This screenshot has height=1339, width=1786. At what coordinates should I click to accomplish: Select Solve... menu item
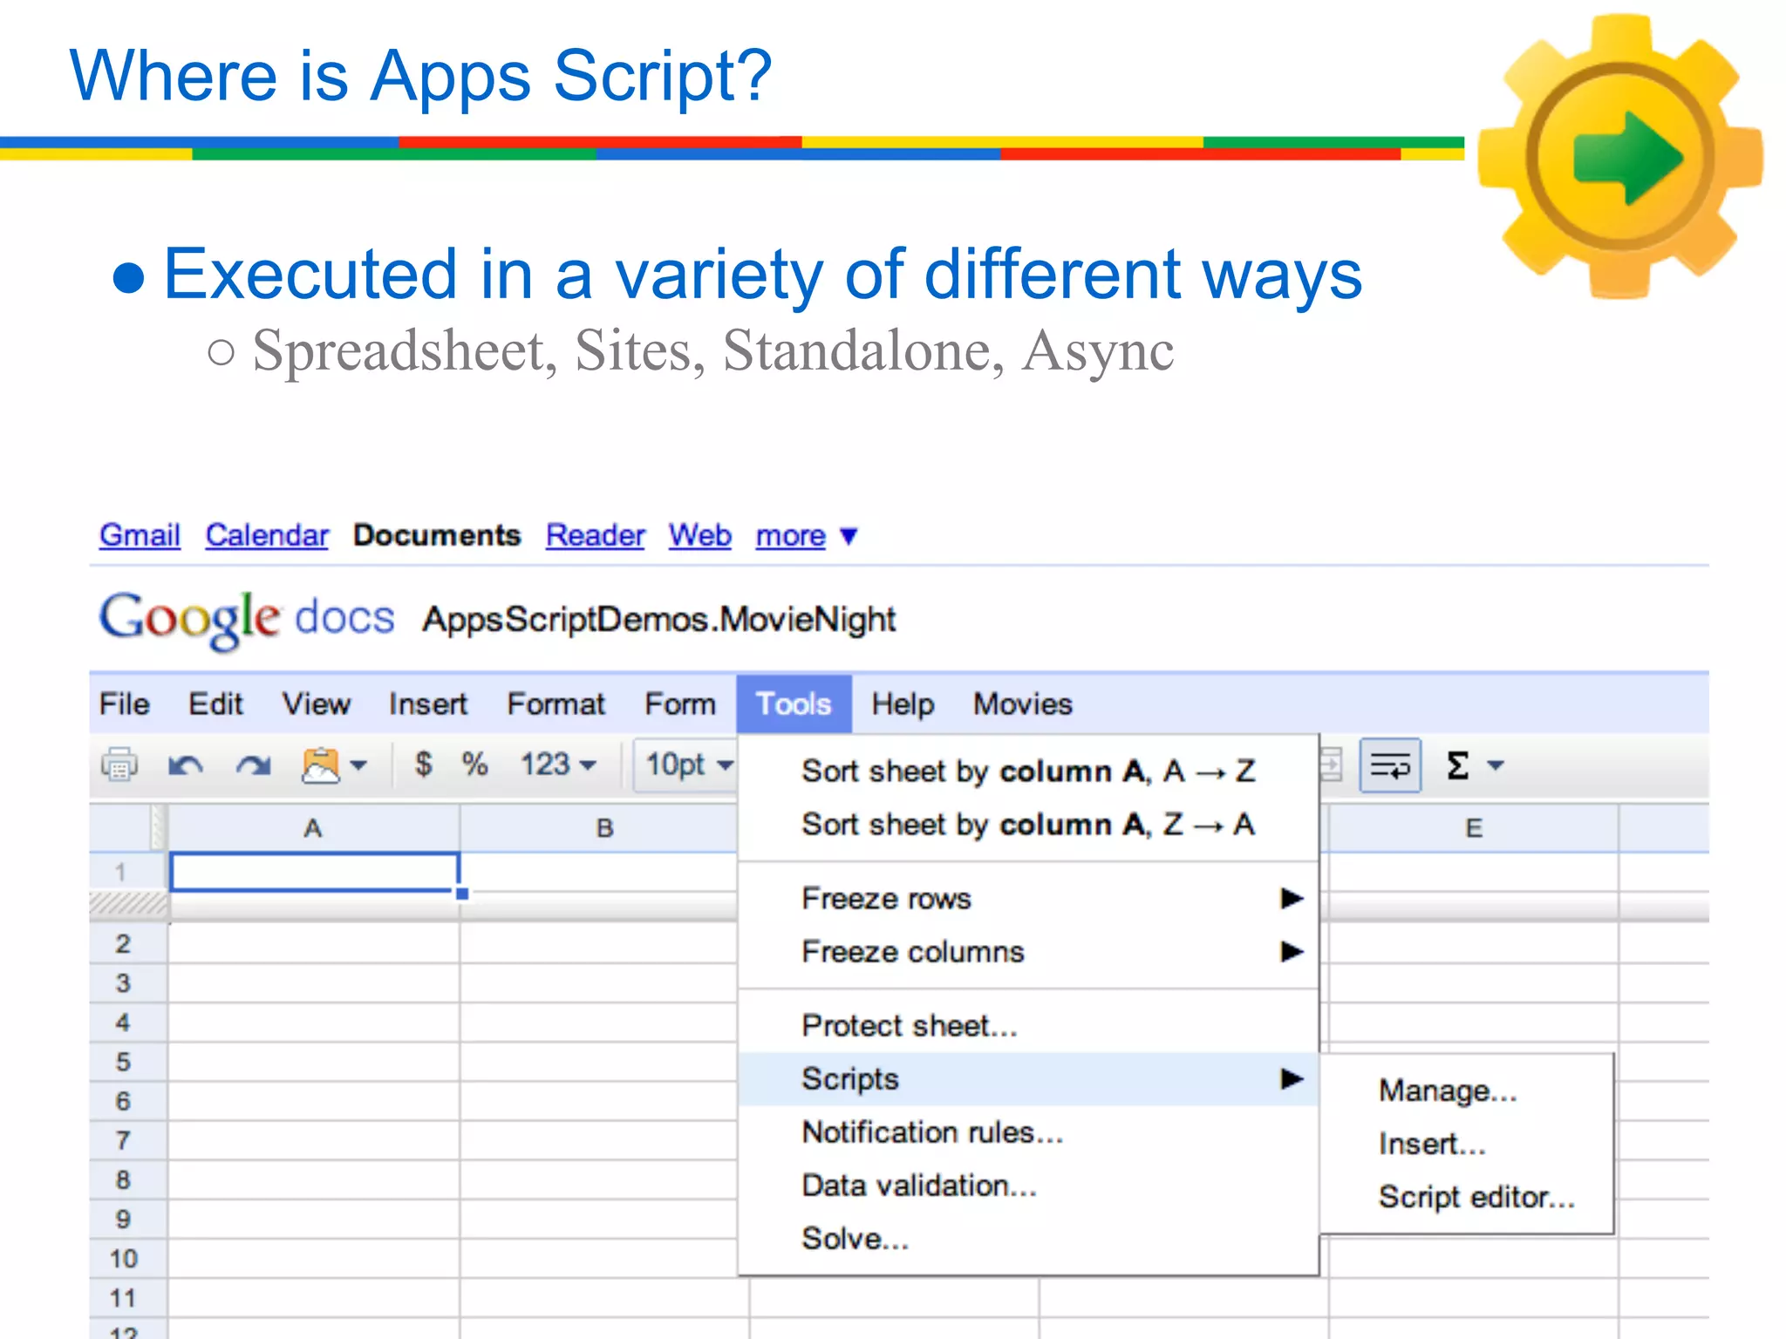pos(1028,1238)
